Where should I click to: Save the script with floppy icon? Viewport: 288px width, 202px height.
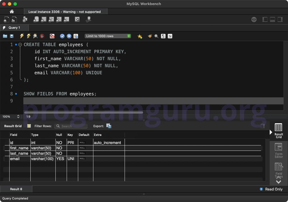tap(12, 36)
